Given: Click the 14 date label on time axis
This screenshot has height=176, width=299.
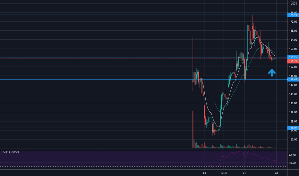Looking at the screenshot, I should (x=204, y=173).
